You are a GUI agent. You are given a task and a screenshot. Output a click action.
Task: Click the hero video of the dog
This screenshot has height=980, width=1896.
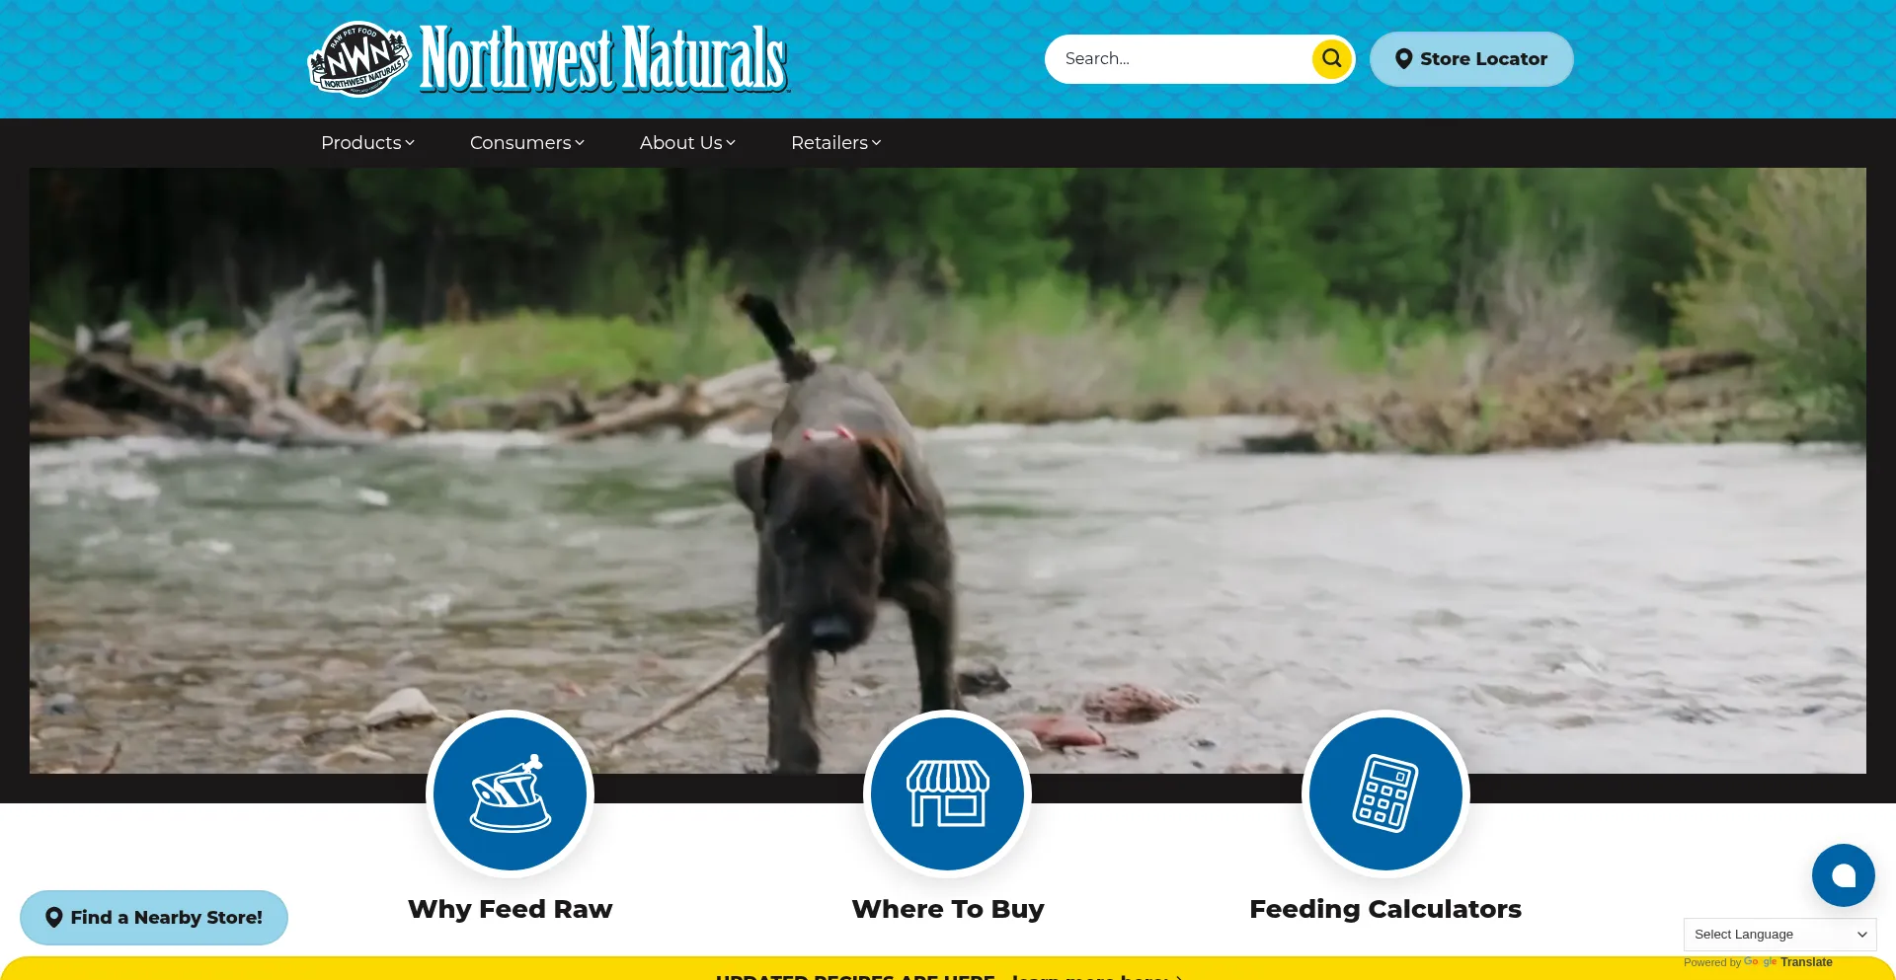[x=948, y=471]
